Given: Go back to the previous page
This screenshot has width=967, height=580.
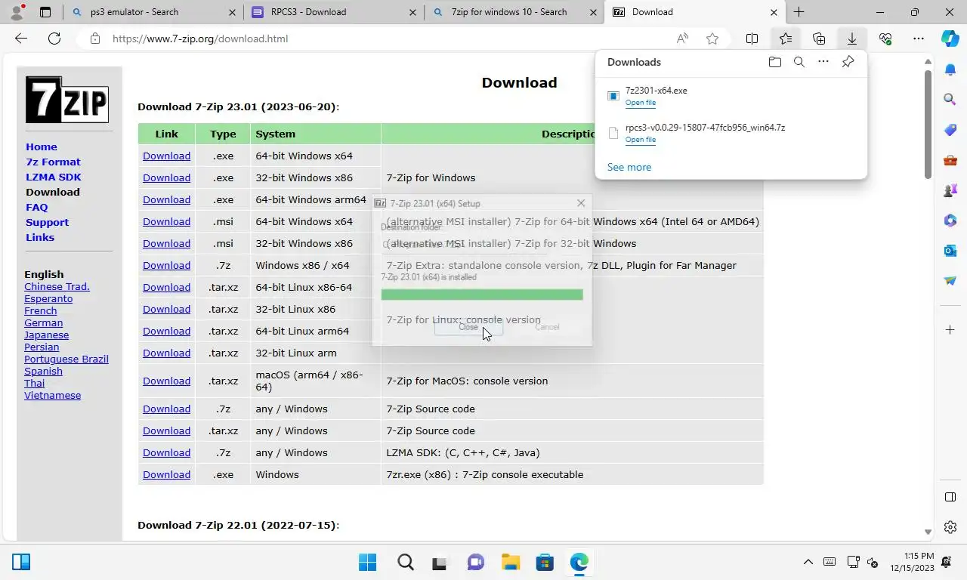Looking at the screenshot, I should click(21, 39).
